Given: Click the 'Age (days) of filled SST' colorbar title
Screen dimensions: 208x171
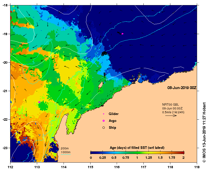Looking at the screenshot, I should (137, 148).
